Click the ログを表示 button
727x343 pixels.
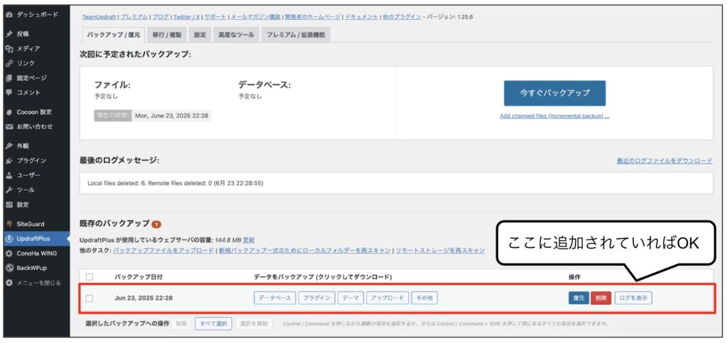633,298
